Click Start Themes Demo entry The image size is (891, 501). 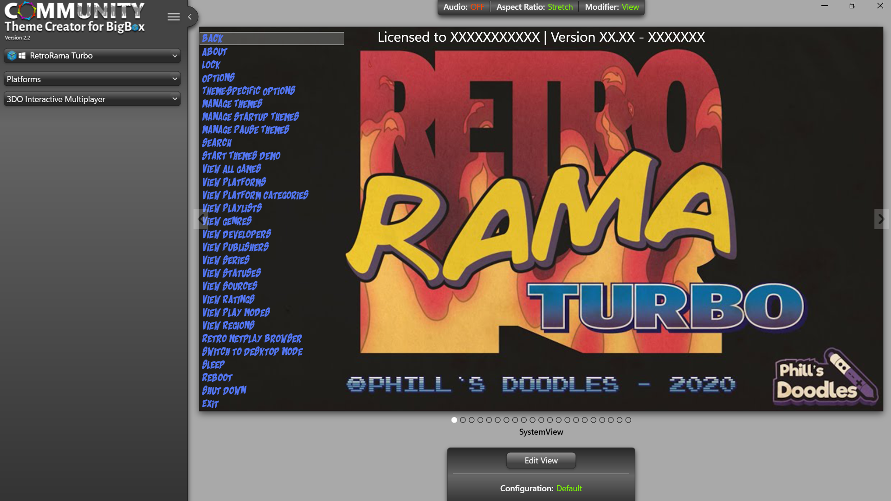pos(241,156)
